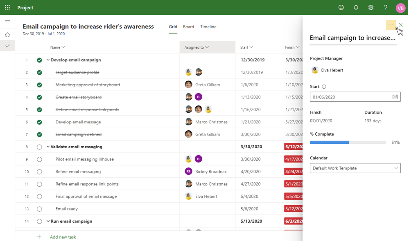The width and height of the screenshot is (409, 241).
Task: Click the Project app title
Action: tap(25, 7)
